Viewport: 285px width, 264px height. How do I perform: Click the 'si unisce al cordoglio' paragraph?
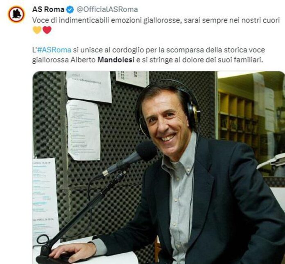tap(149, 55)
